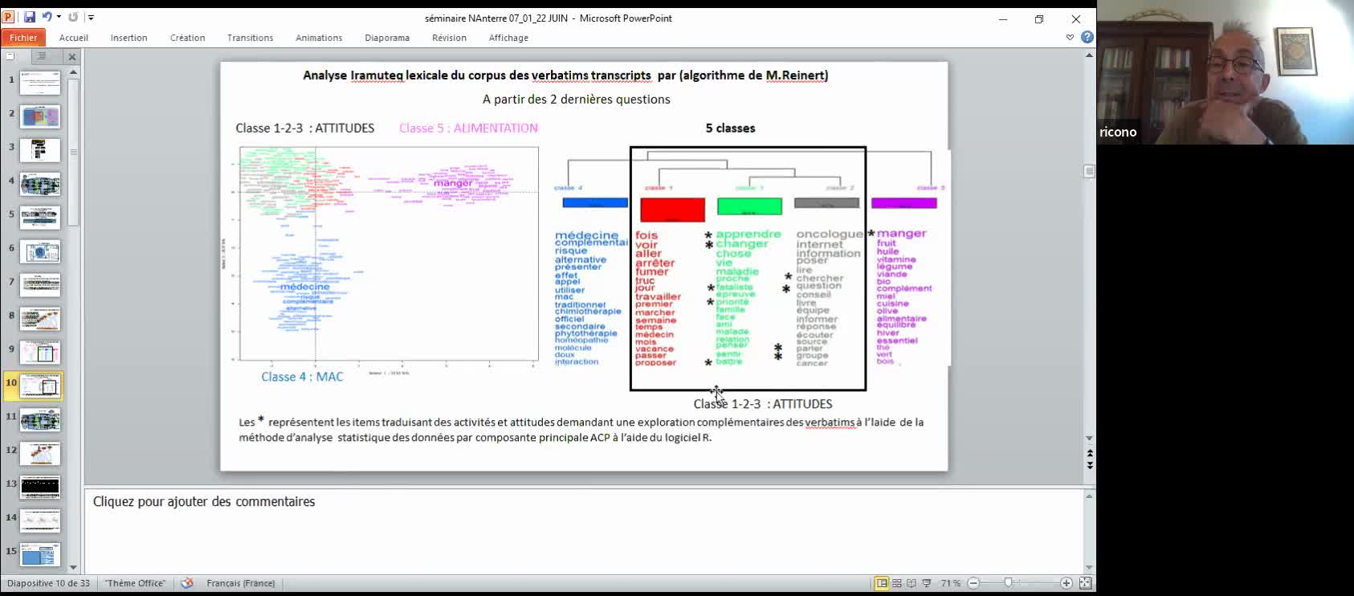Switch pane to Slides thumbnail tab
1354x596 pixels.
(x=10, y=56)
